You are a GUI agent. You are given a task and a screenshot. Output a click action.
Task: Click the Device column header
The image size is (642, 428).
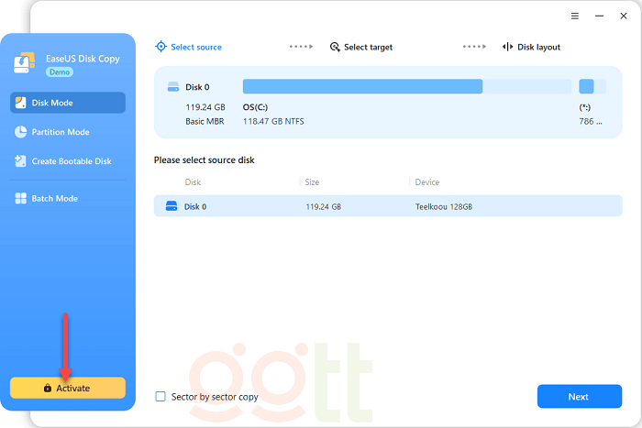coord(427,182)
